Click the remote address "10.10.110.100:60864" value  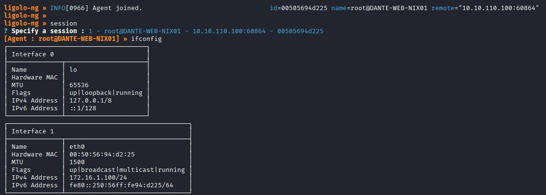[500, 8]
